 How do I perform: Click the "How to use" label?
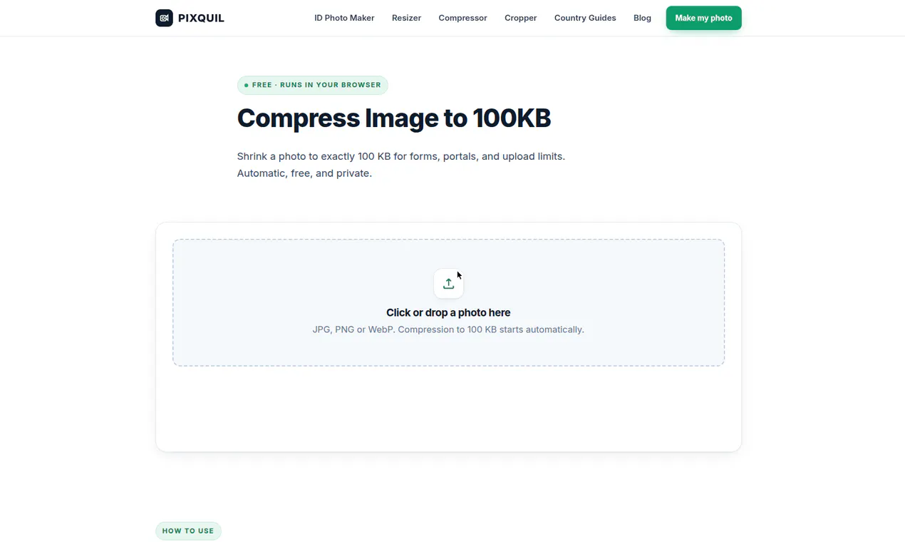coord(188,531)
